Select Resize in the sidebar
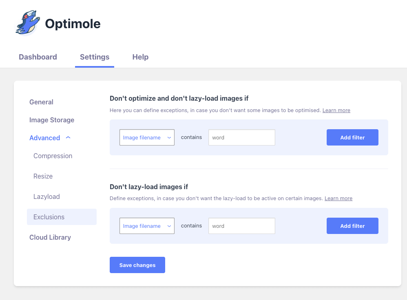Image resolution: width=407 pixels, height=300 pixels. [43, 176]
